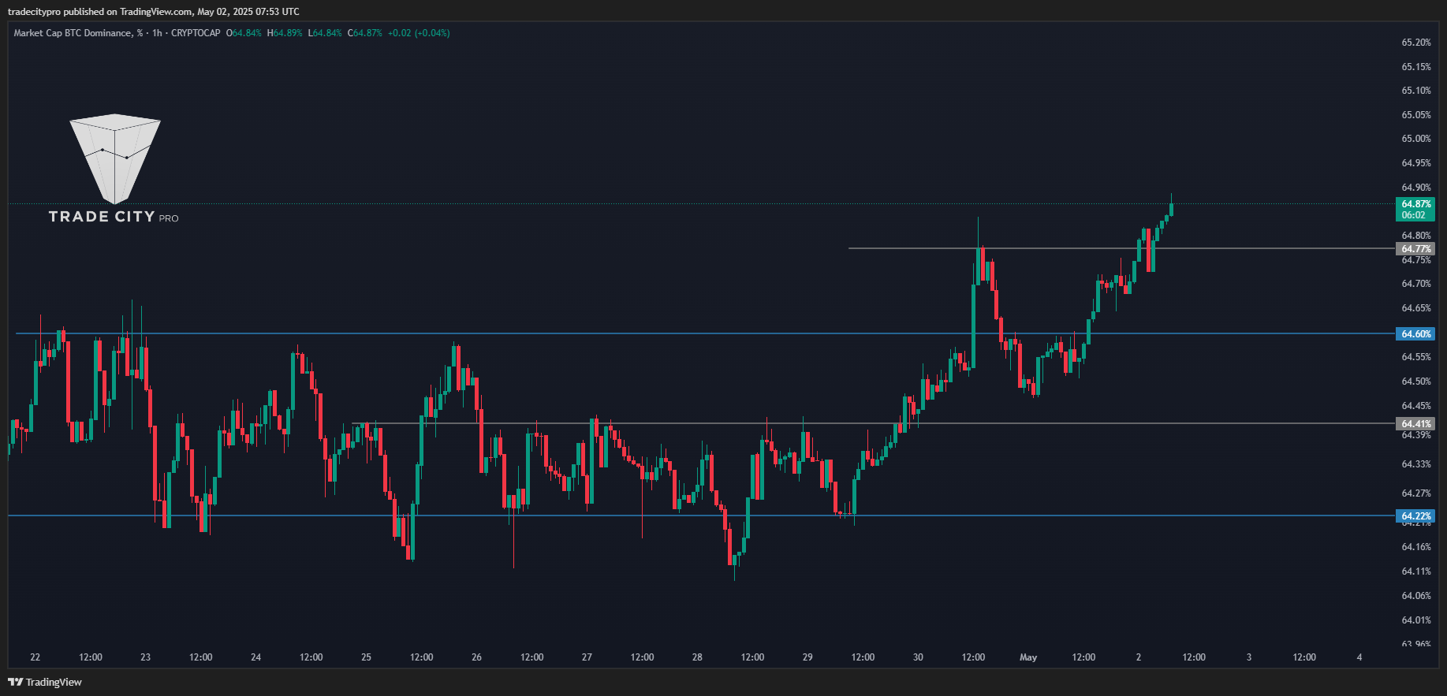The width and height of the screenshot is (1447, 696).
Task: Click the CRYPTOCAP exchange label in legend
Action: [x=196, y=33]
